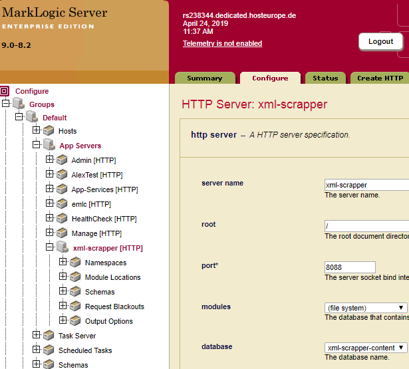Open the database xml-scrapper-content dropdown
Image resolution: width=409 pixels, height=369 pixels.
[x=366, y=348]
